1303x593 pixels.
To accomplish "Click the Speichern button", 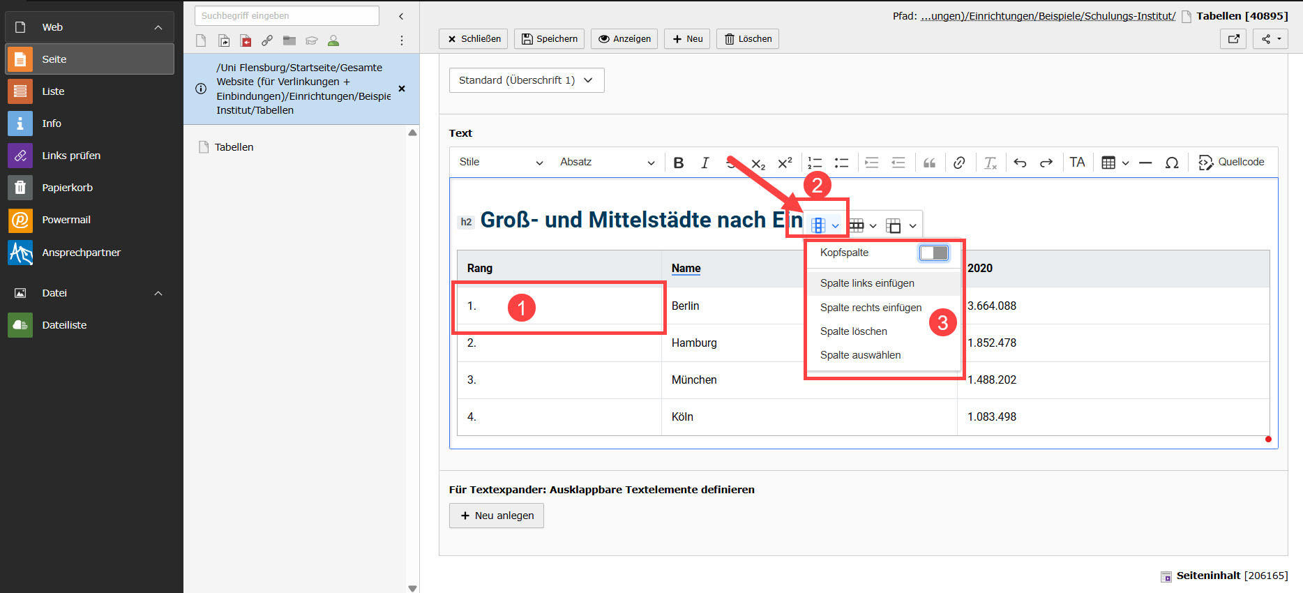I will [x=550, y=39].
